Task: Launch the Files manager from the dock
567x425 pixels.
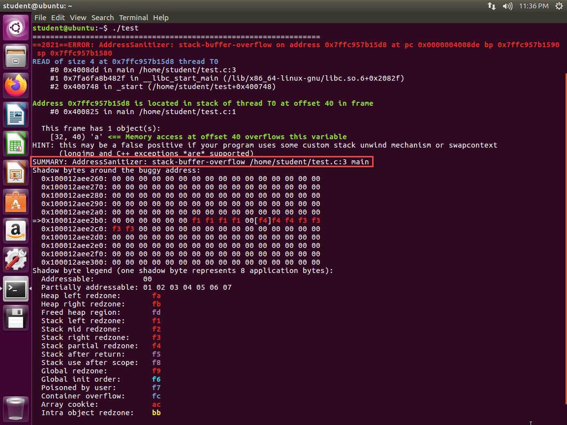Action: 16,57
